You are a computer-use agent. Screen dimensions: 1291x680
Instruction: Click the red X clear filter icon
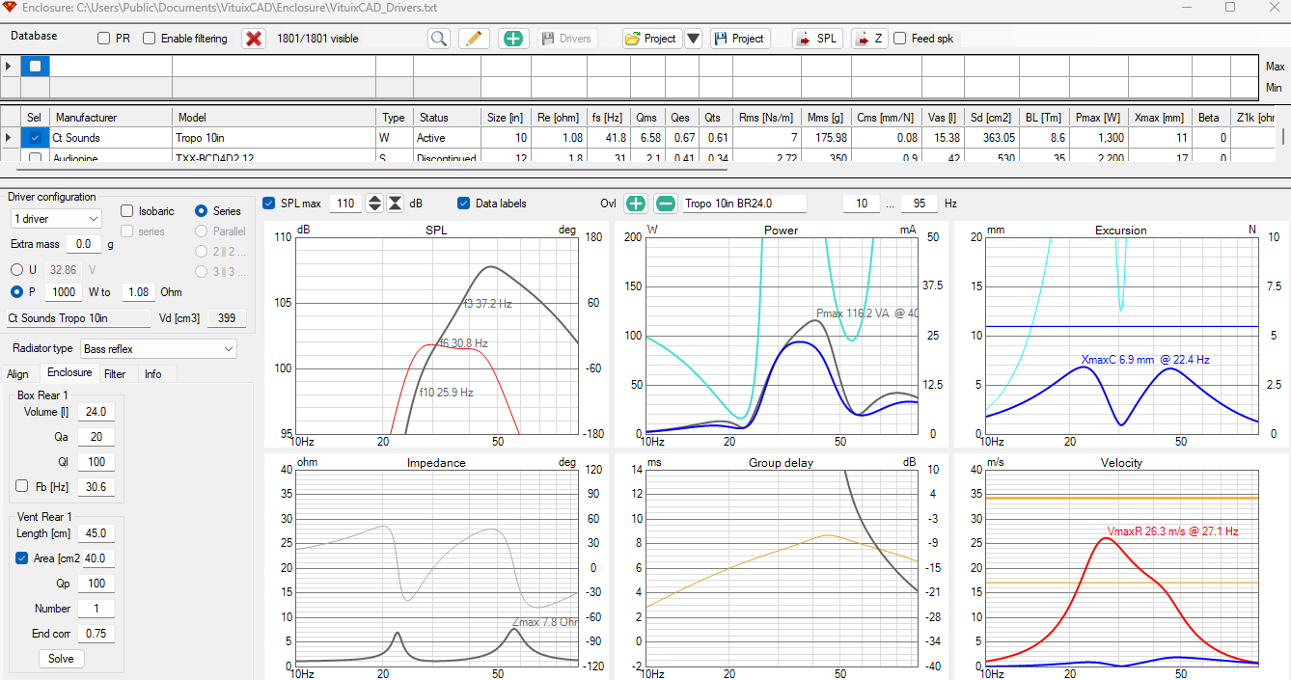click(x=254, y=39)
